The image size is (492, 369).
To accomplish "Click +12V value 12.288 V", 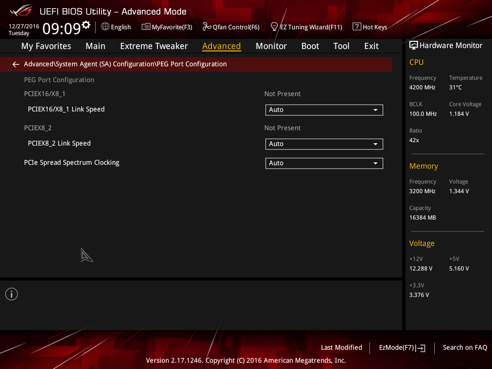I will 421,269.
